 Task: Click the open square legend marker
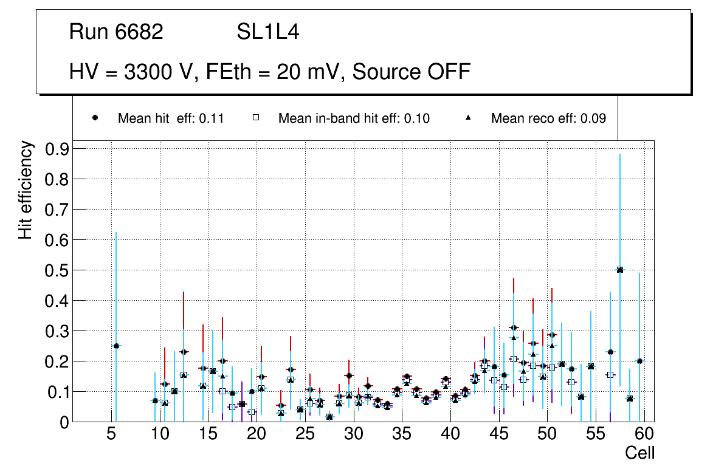pyautogui.click(x=256, y=118)
